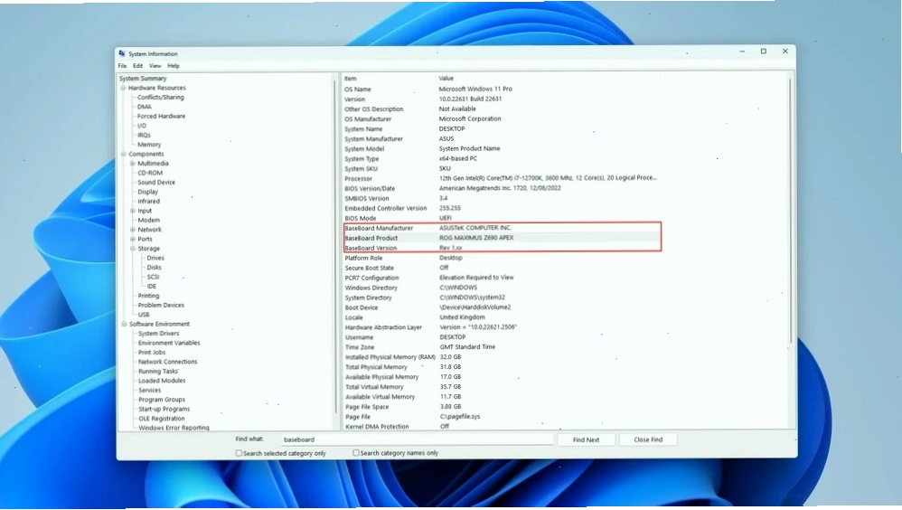Collapse the Storage tree node
This screenshot has height=510, width=902.
pyautogui.click(x=132, y=249)
